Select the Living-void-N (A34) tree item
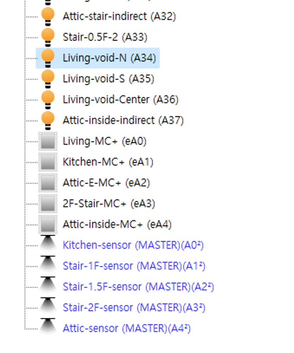The image size is (294, 353). [109, 58]
